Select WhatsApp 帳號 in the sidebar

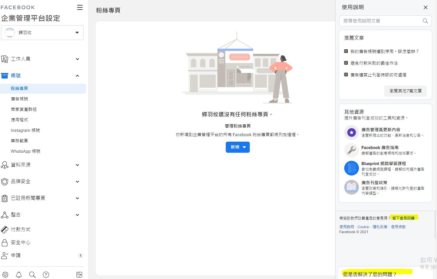26,151
